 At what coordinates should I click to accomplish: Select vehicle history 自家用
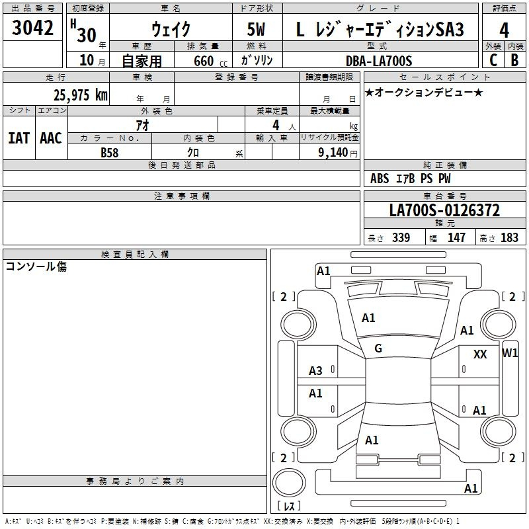tap(142, 61)
